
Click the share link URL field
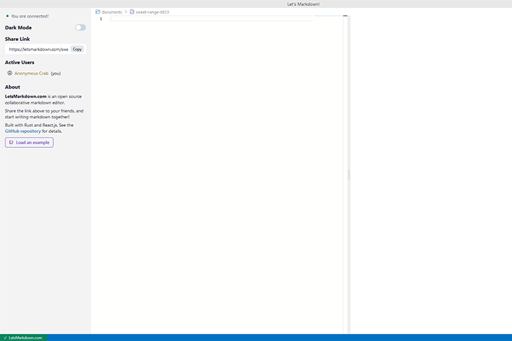[x=38, y=49]
